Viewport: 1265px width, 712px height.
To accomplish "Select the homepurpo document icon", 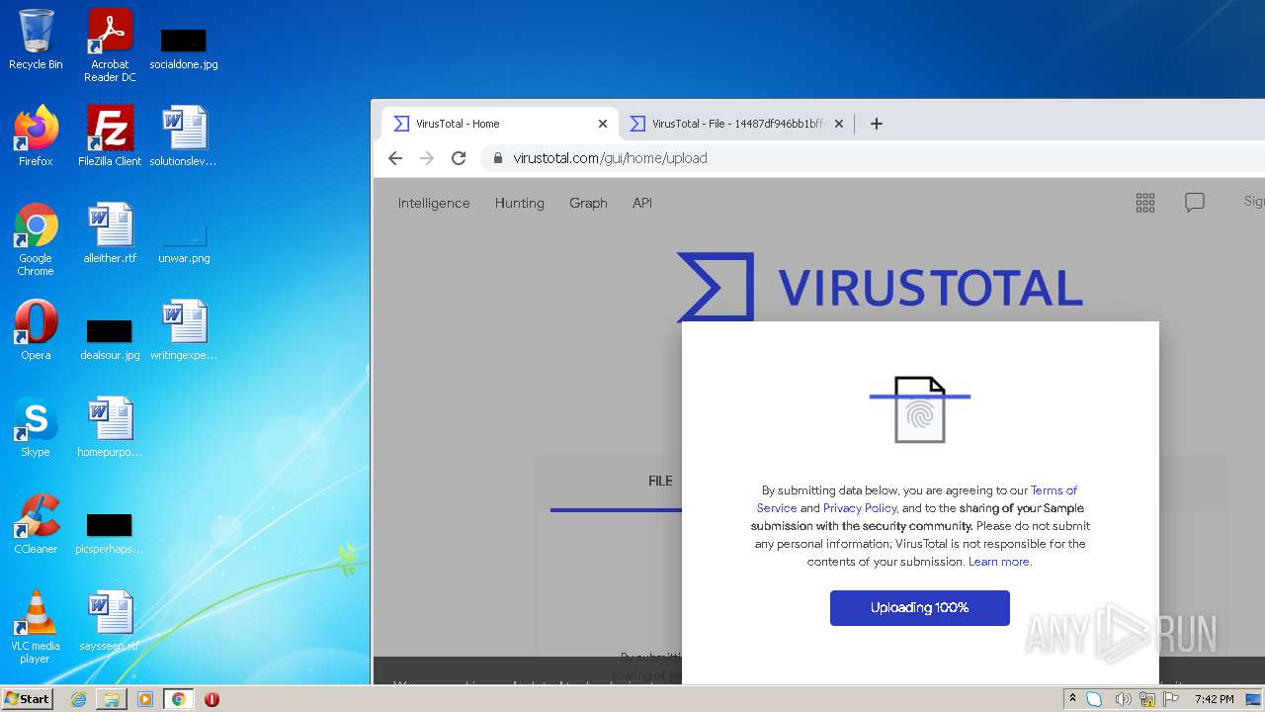I will (x=110, y=427).
